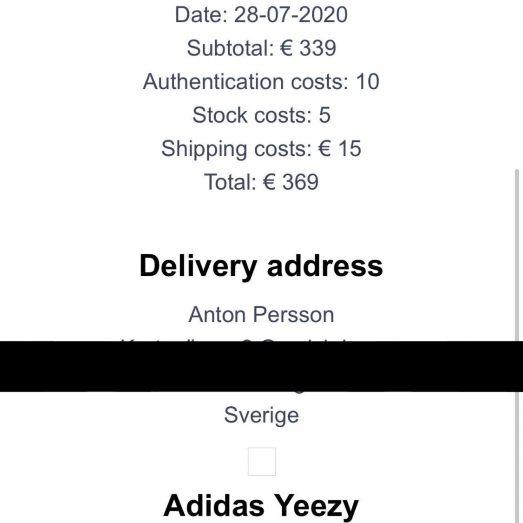This screenshot has height=523, width=523.
Task: Click the country text Sverige
Action: pos(261,416)
